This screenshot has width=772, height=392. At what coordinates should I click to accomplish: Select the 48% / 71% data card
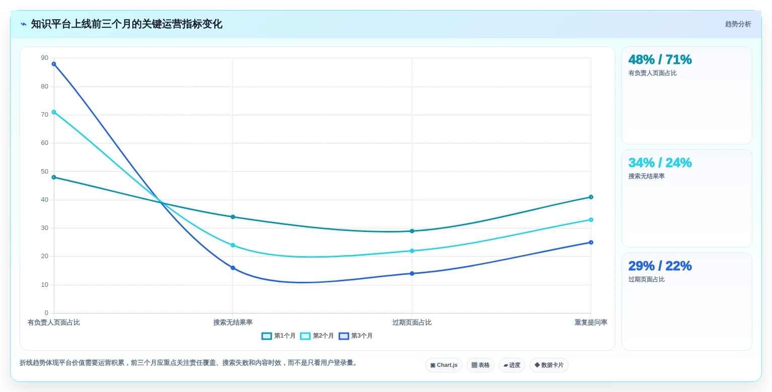pos(687,96)
